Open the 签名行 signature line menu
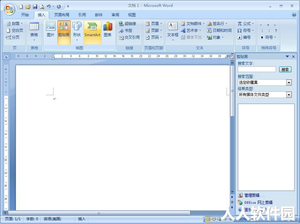 click(x=217, y=23)
